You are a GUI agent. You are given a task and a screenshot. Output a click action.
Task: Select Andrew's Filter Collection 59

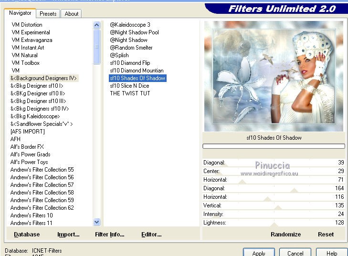(x=42, y=200)
